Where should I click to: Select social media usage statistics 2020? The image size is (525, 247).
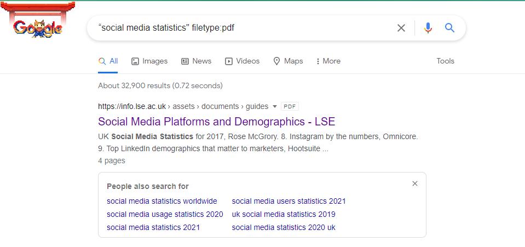(x=165, y=214)
